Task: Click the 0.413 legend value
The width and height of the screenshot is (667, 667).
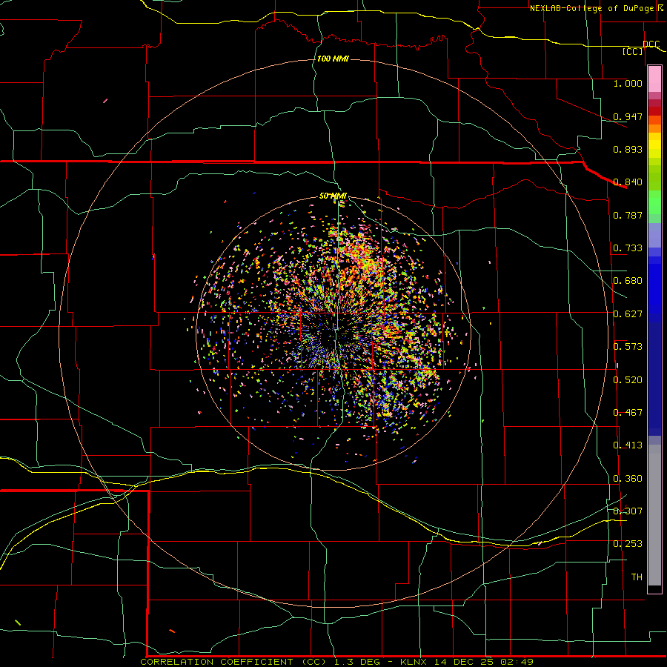Action: pos(628,445)
